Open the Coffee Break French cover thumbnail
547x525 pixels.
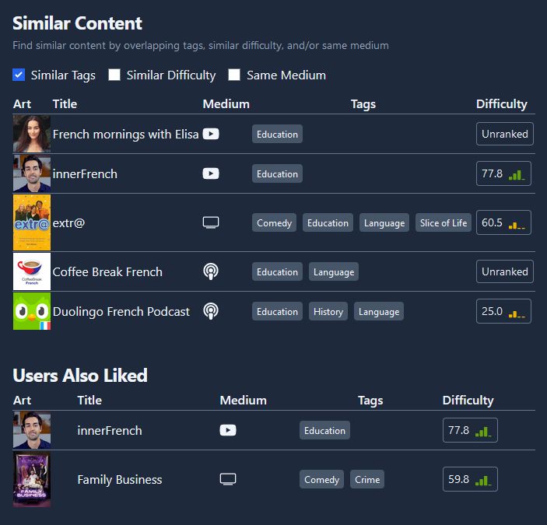tap(32, 271)
